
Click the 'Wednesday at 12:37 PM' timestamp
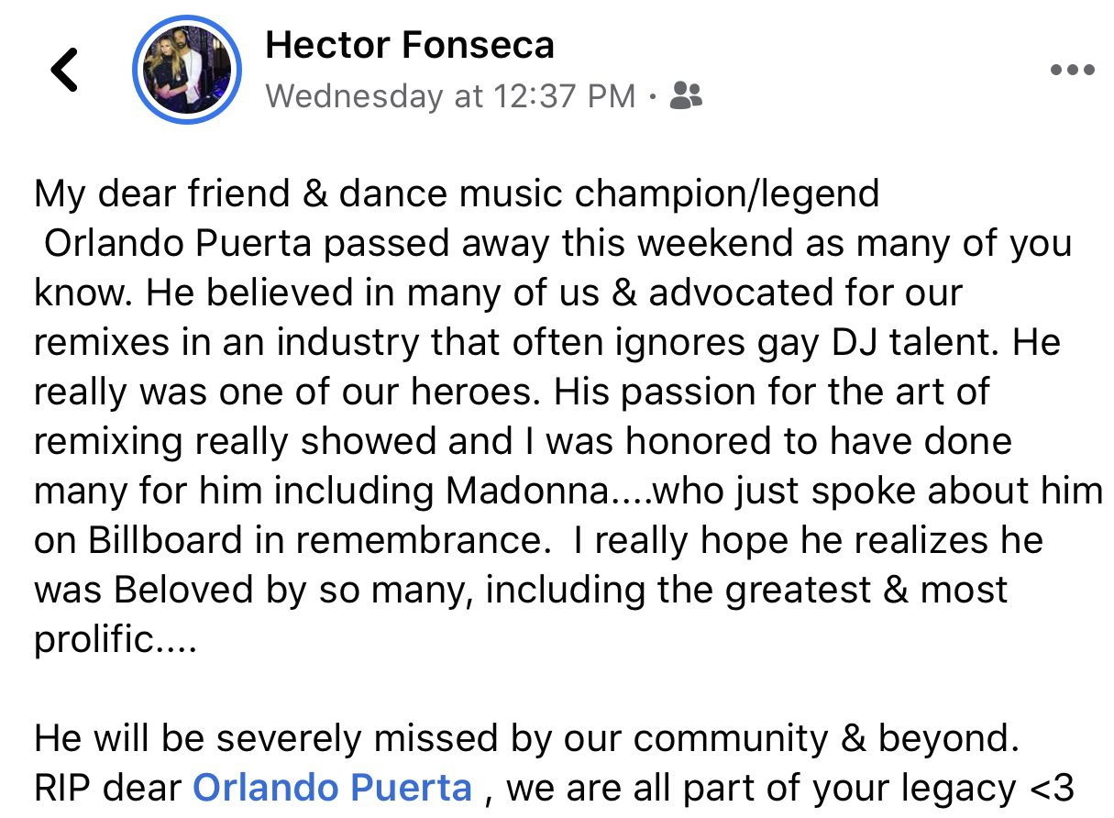point(450,95)
